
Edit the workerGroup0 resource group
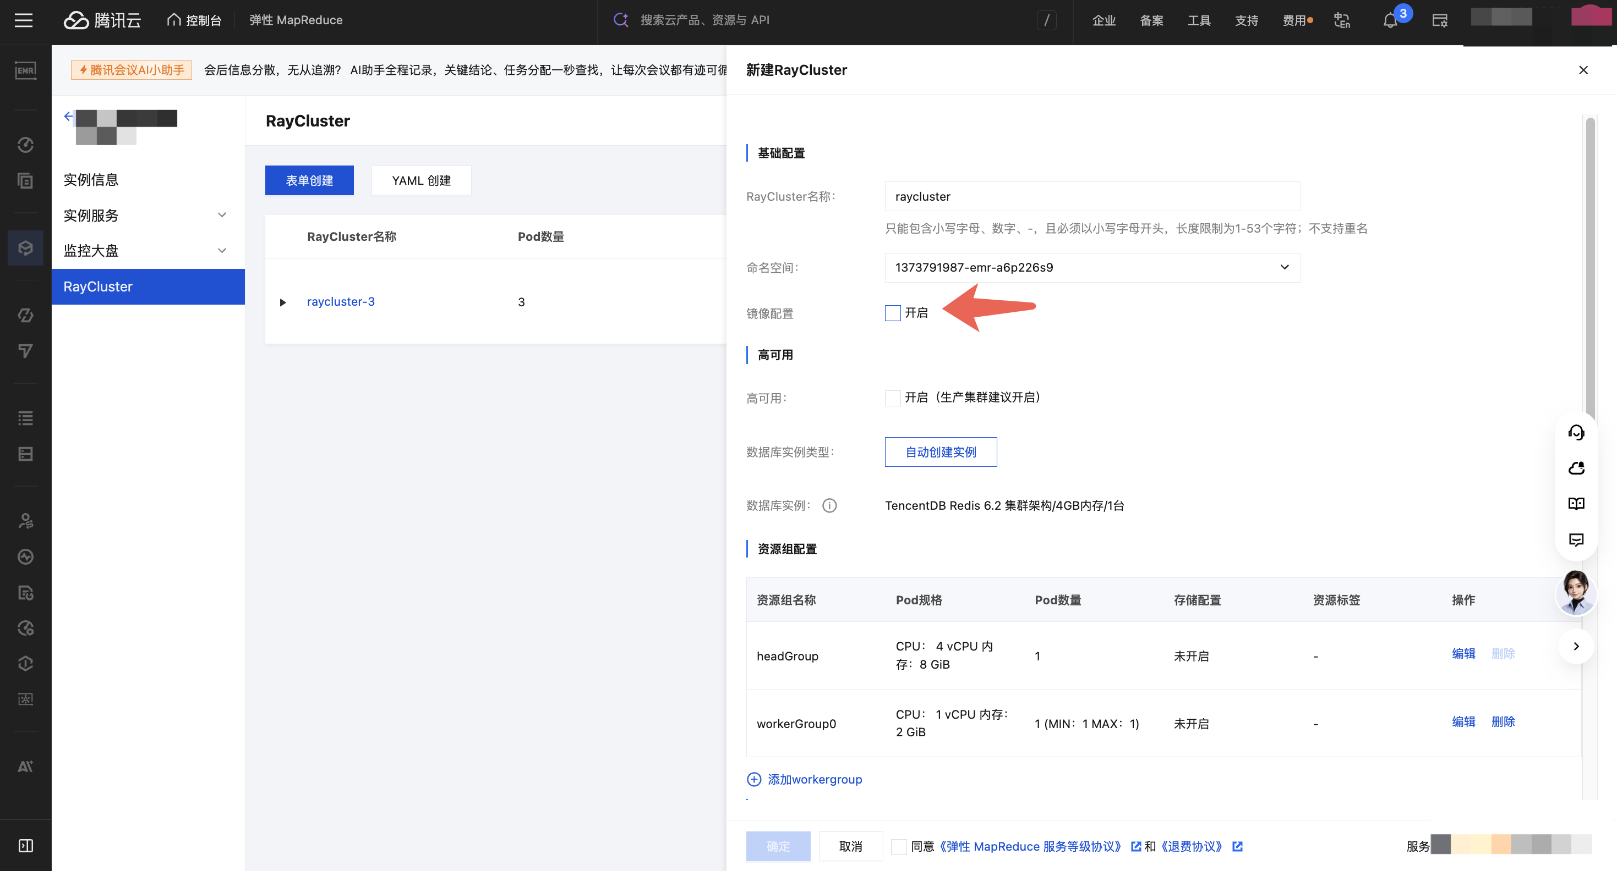point(1463,722)
